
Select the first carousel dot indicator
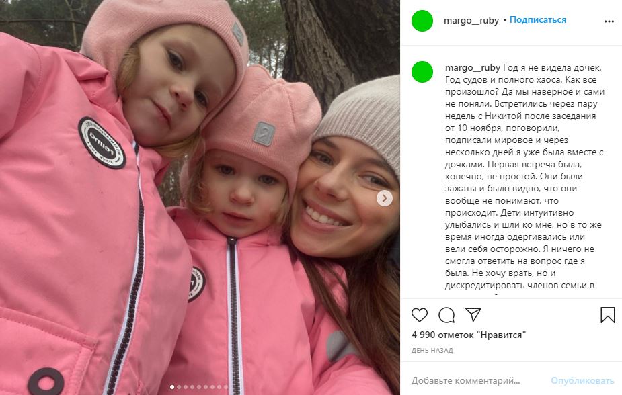pyautogui.click(x=171, y=387)
